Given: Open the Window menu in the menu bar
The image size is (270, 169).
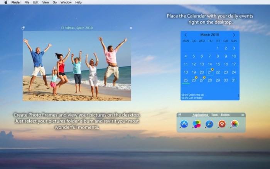Looking at the screenshot, I should tap(66, 2).
